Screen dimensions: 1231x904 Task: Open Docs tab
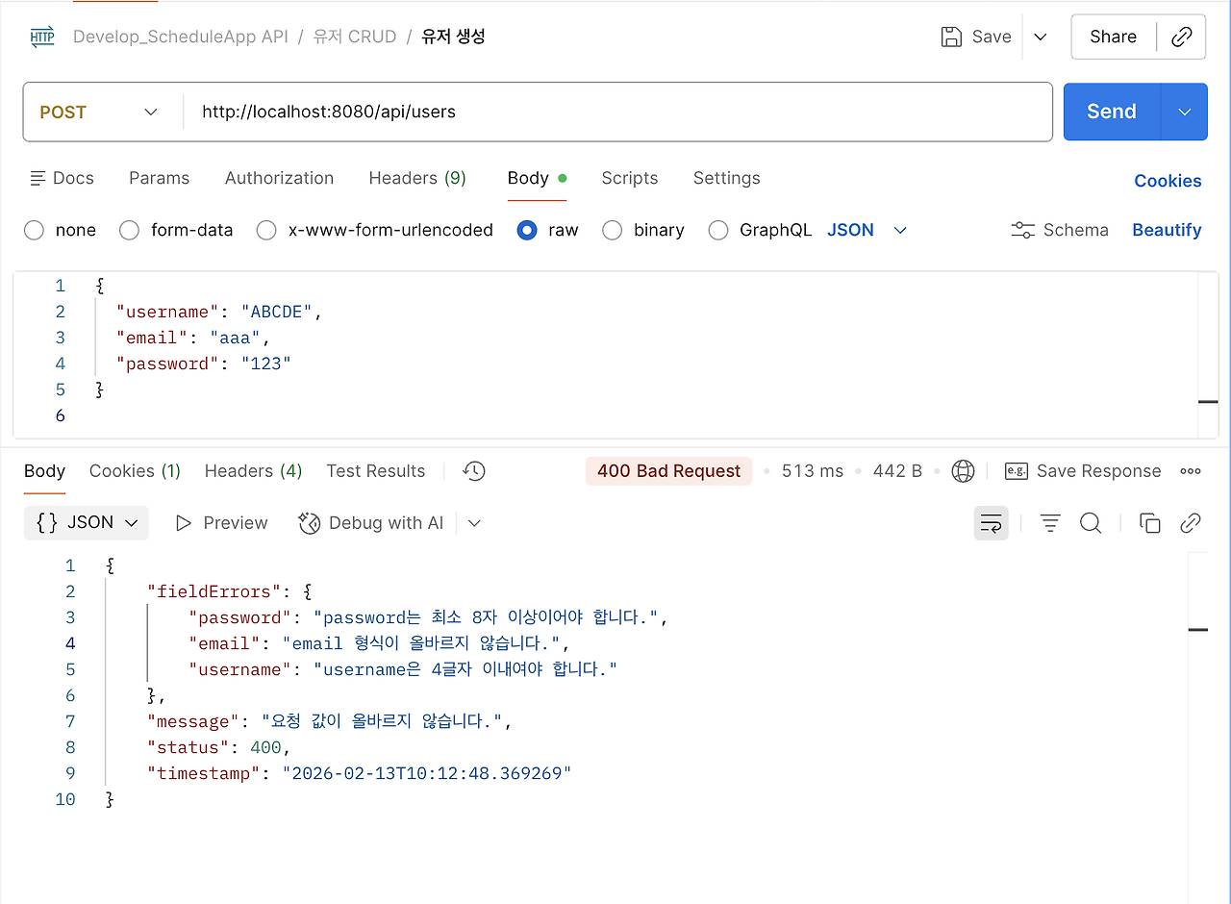pyautogui.click(x=63, y=178)
